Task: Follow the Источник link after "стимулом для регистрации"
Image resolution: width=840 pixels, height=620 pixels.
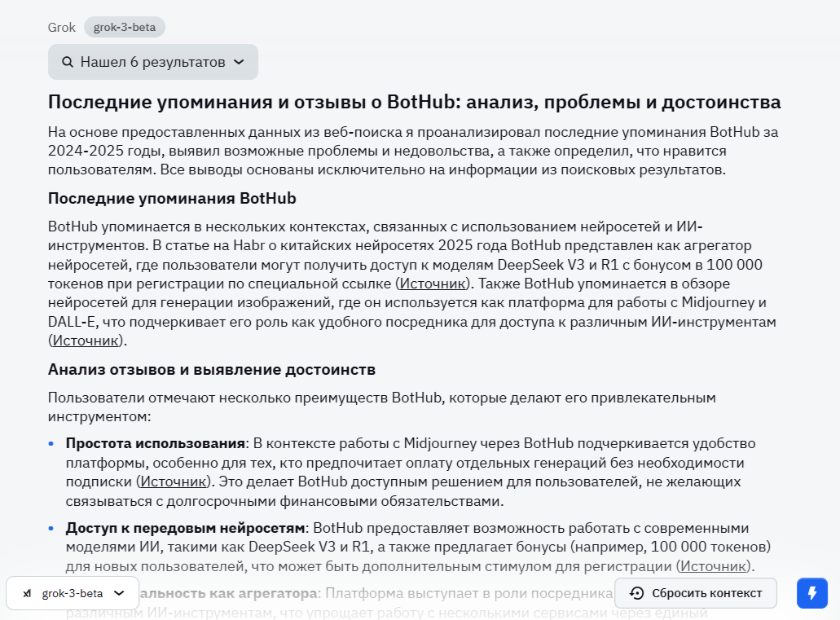Action: 715,566
